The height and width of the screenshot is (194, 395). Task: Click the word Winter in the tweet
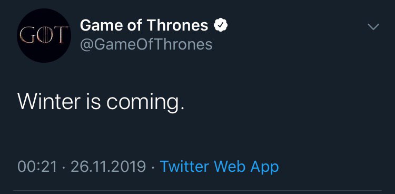click(x=49, y=100)
